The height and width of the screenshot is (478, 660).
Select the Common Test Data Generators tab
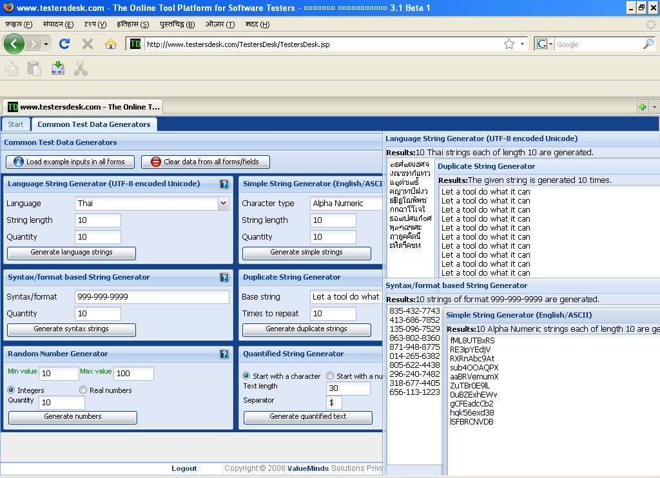pyautogui.click(x=94, y=124)
